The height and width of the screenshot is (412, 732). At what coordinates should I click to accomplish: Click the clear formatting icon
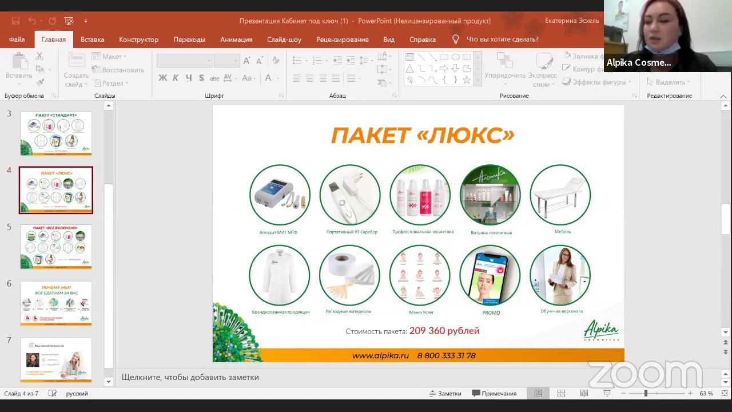pos(276,61)
